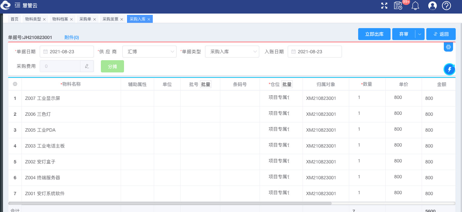
Task: Open the help question mark icon
Action: coord(446,6)
